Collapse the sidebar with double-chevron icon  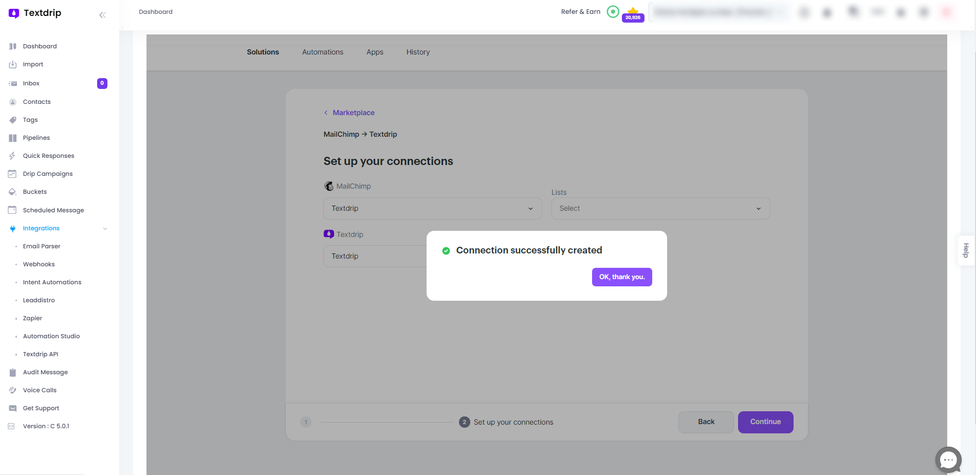[x=102, y=15]
